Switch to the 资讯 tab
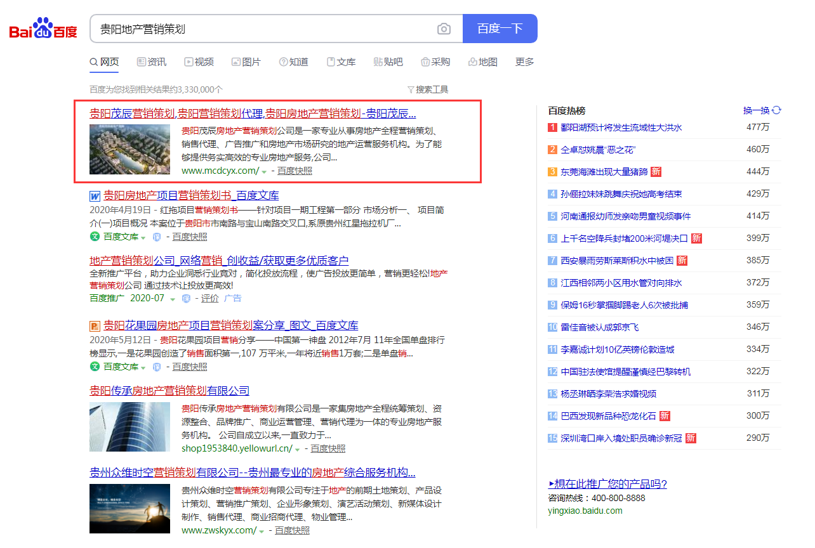815x548 pixels. (152, 62)
